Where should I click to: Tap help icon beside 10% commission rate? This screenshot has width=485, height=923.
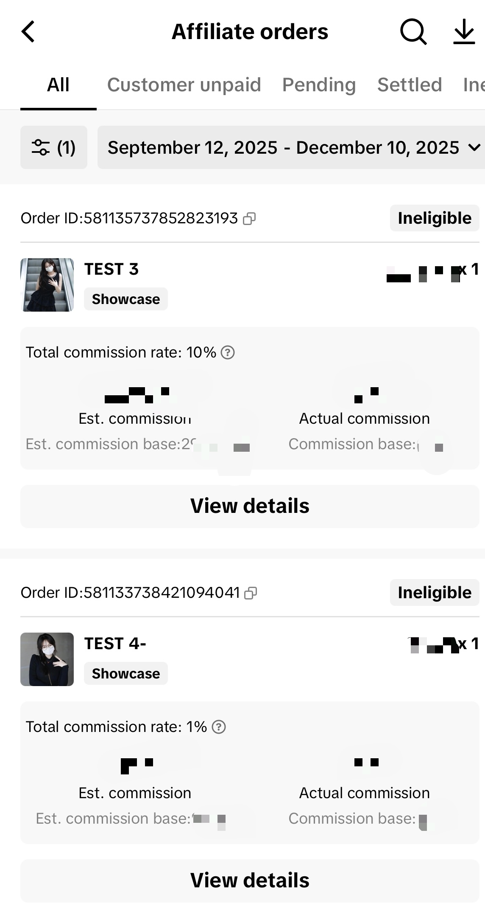pyautogui.click(x=228, y=352)
